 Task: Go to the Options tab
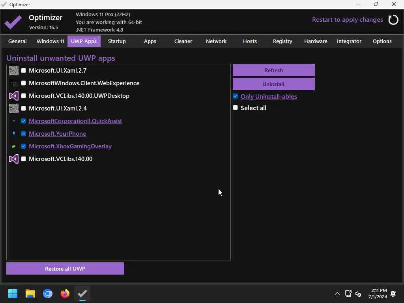click(382, 41)
